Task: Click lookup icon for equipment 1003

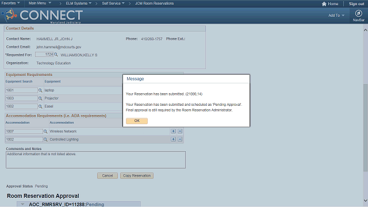Action: coord(40,98)
